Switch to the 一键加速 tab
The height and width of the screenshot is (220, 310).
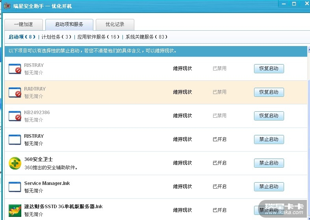[24, 24]
